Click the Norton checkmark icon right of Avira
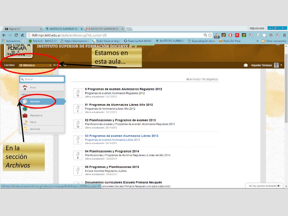288x216 pixels. pyautogui.click(x=244, y=35)
